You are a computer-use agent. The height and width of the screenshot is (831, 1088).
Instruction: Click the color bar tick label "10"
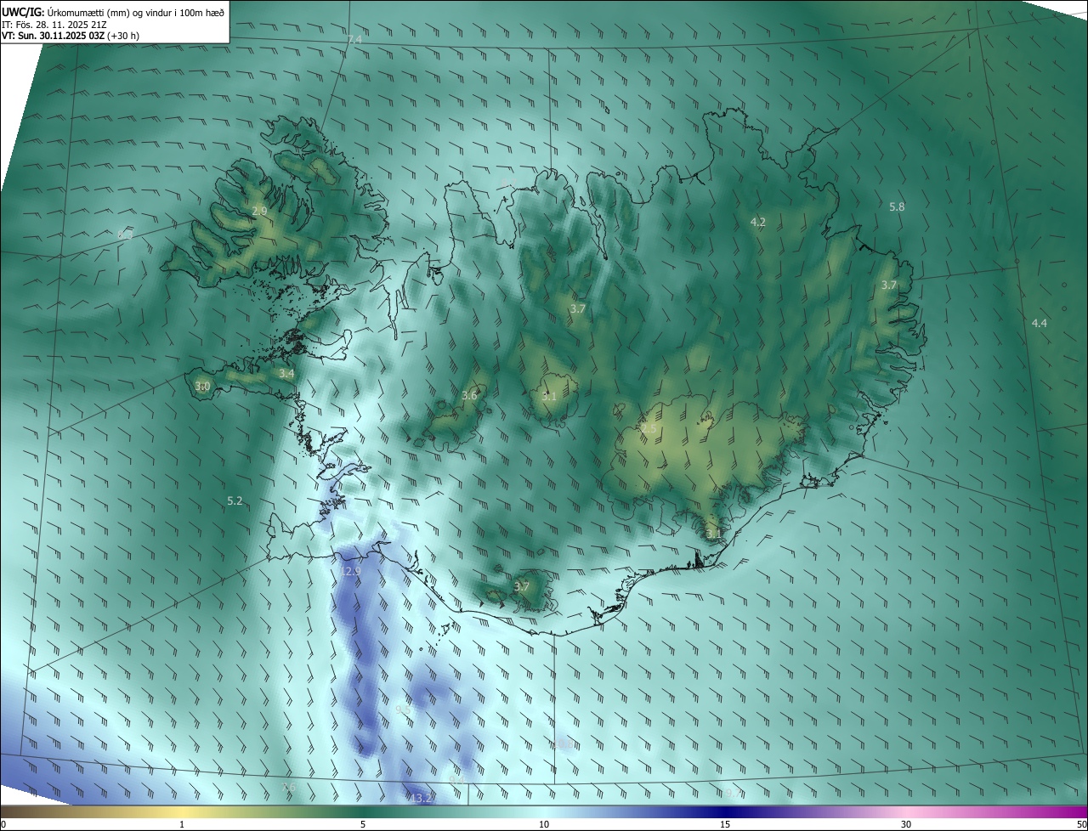click(x=544, y=824)
